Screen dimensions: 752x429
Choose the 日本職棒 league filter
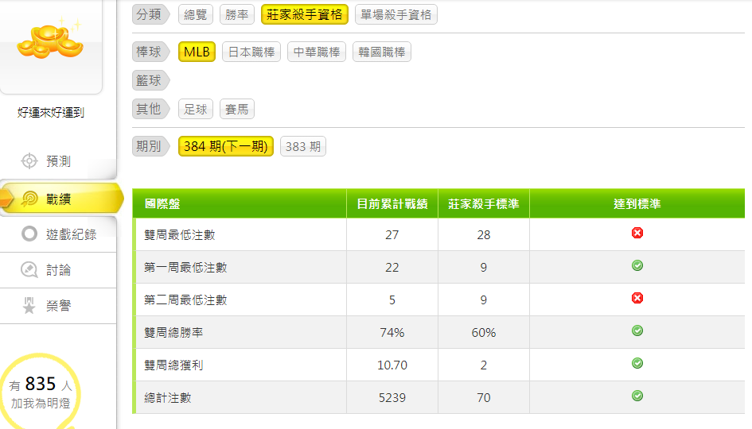[251, 52]
